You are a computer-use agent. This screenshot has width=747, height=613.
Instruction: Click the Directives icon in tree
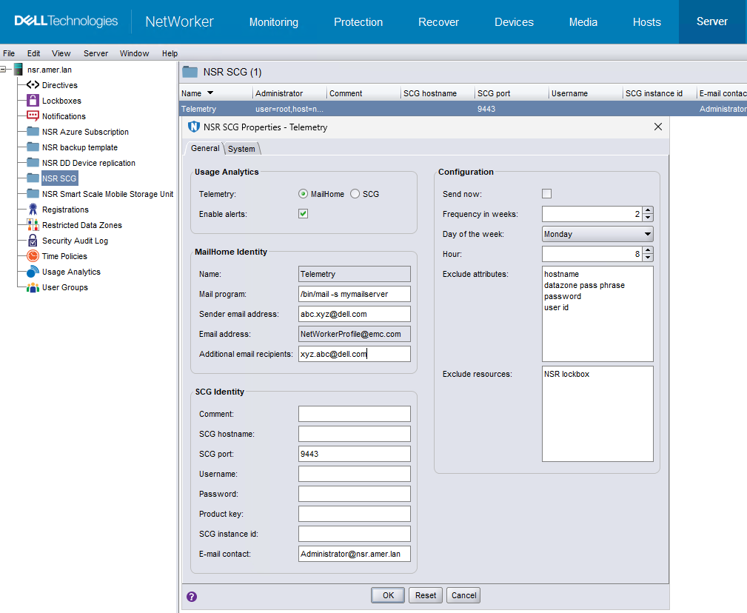[x=33, y=85]
